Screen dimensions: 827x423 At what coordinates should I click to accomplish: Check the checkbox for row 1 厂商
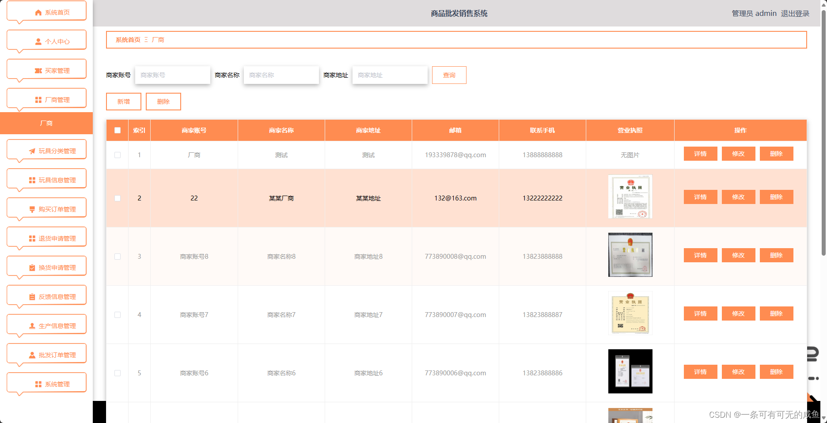coord(118,155)
